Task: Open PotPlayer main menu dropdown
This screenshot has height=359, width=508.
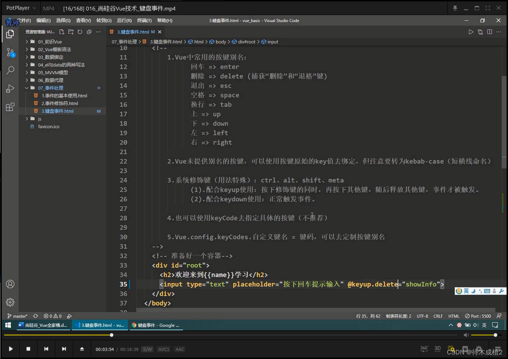Action: point(21,8)
